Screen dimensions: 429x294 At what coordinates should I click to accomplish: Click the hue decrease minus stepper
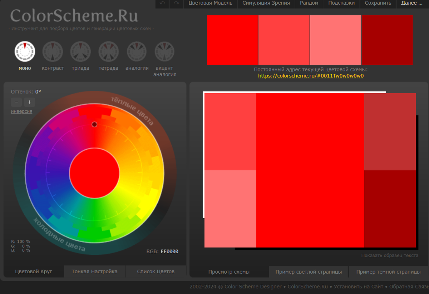tap(16, 102)
